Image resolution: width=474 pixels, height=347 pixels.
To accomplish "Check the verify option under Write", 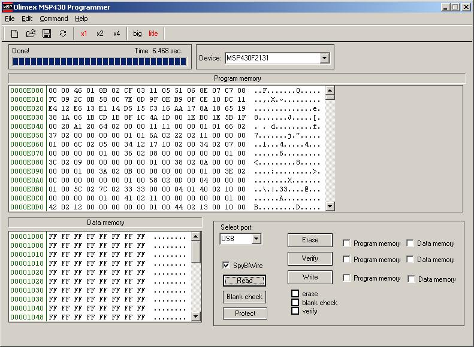I will (295, 311).
